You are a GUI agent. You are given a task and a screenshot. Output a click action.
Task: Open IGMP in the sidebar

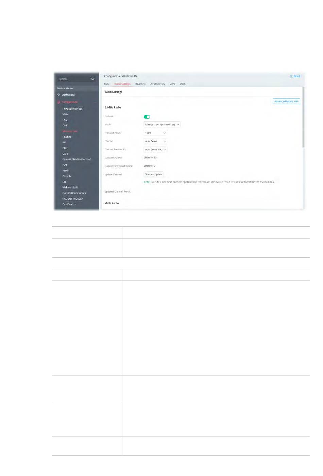point(66,171)
